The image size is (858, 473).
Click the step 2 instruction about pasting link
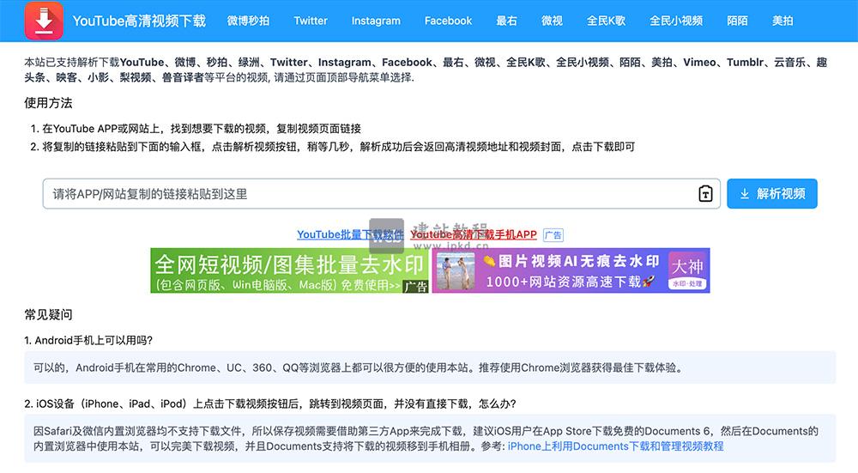(339, 147)
